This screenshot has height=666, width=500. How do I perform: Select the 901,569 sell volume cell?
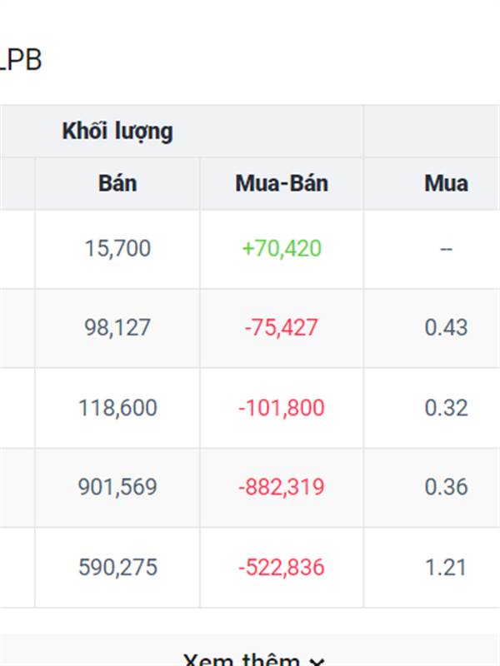117,487
